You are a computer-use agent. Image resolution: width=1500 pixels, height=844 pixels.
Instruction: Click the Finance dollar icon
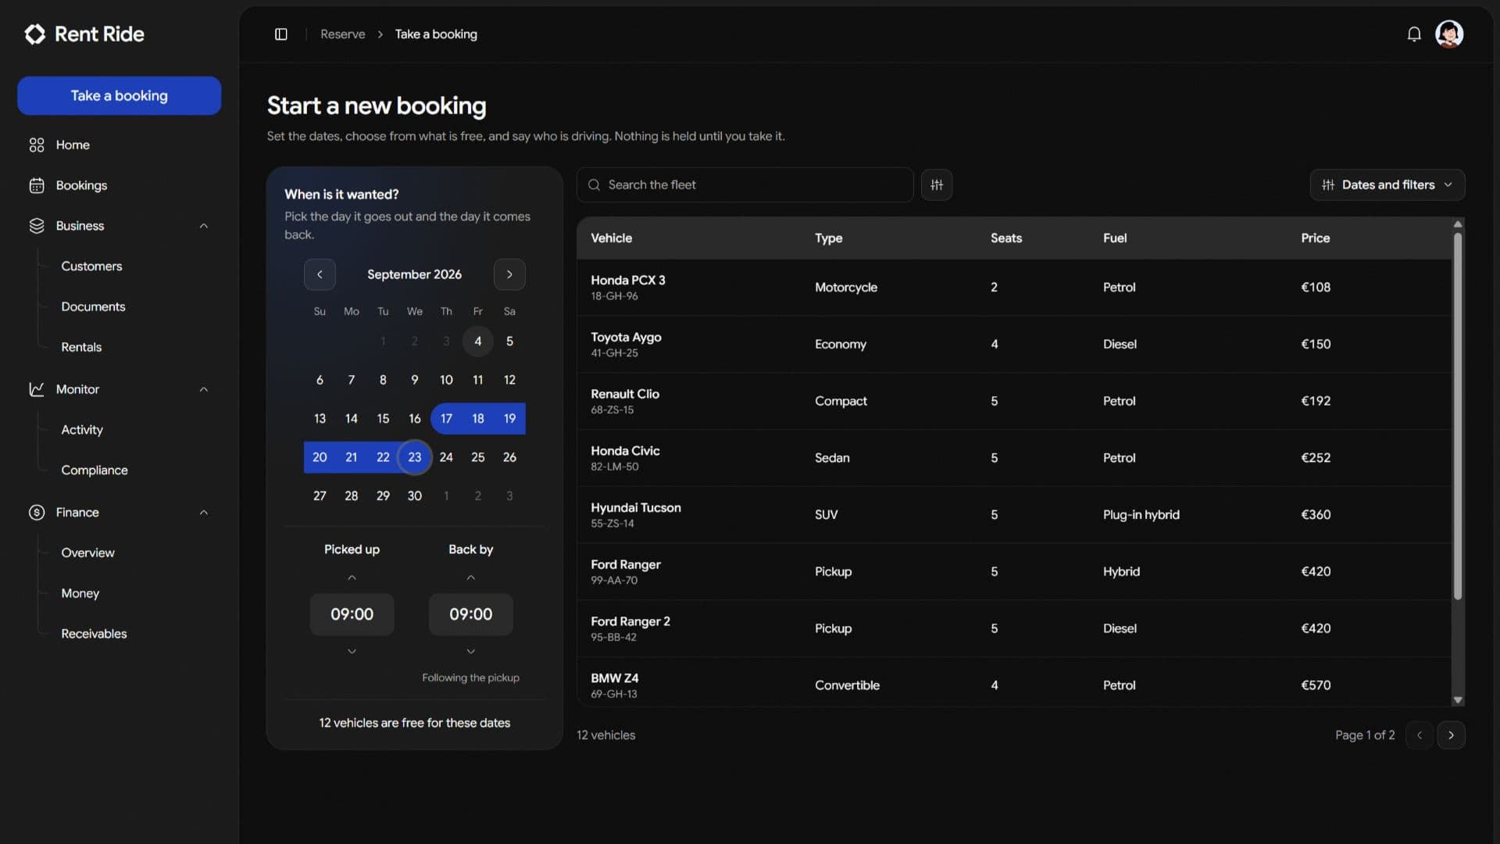point(37,513)
